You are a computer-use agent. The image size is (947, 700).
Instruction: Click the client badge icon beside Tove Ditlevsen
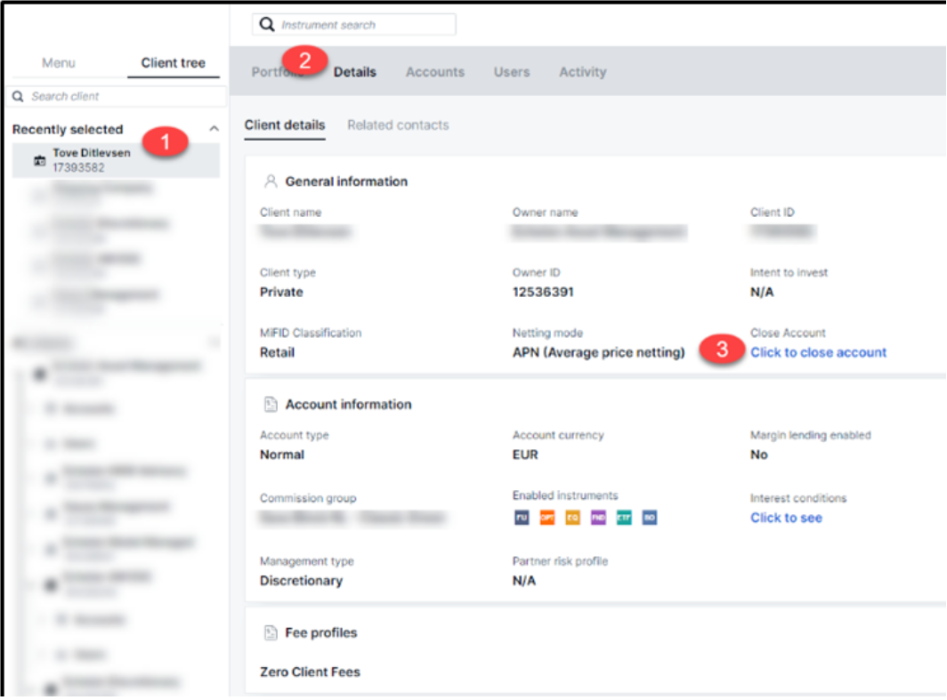coord(39,161)
